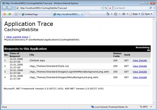Expand the zoom level dropdown arrow
The image size is (157, 110).
click(x=151, y=107)
